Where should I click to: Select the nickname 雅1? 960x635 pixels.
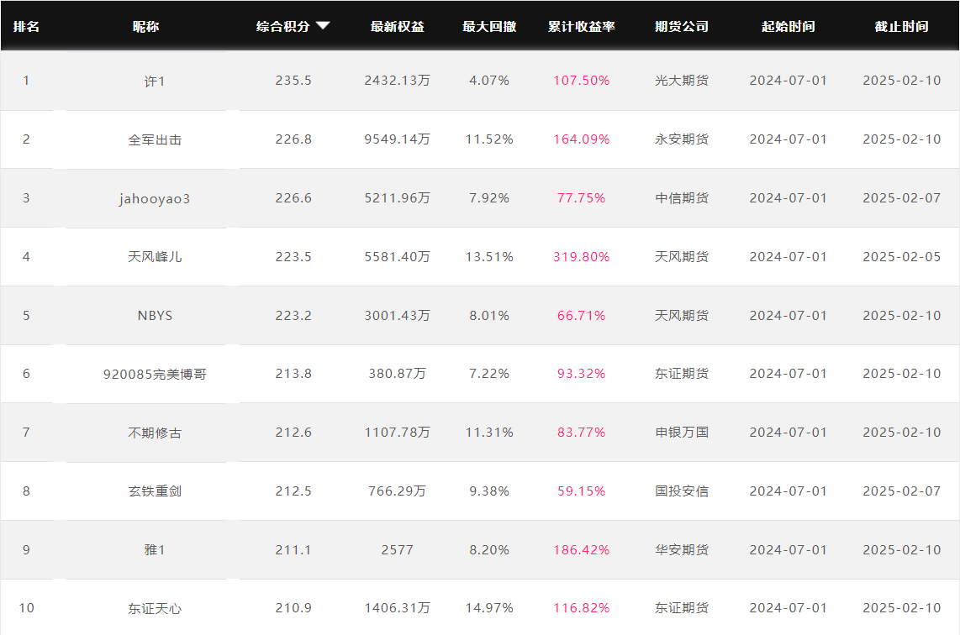[x=155, y=550]
